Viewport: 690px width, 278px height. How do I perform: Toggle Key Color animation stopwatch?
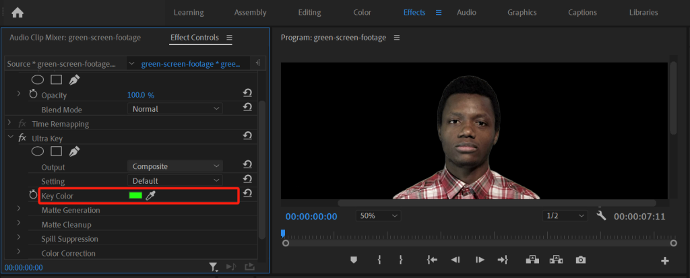pyautogui.click(x=33, y=195)
